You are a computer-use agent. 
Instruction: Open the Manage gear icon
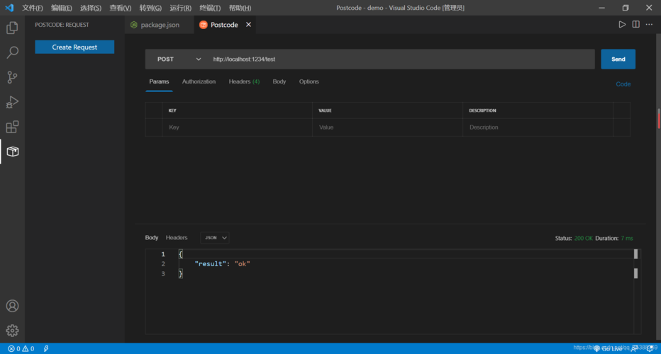tap(12, 331)
